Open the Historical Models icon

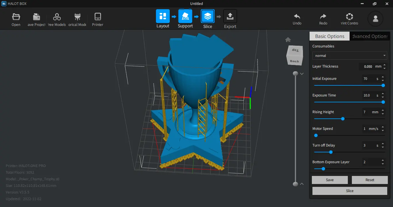77,17
